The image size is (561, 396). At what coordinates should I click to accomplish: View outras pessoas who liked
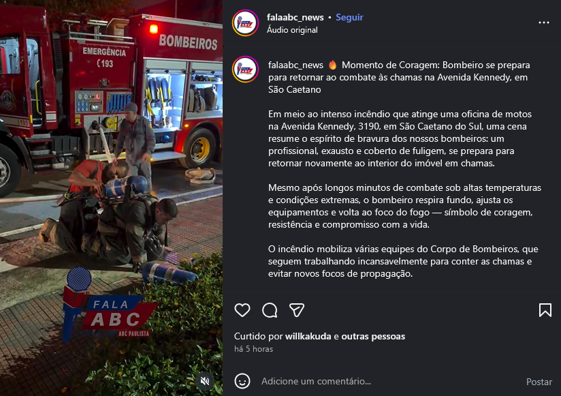pos(373,336)
